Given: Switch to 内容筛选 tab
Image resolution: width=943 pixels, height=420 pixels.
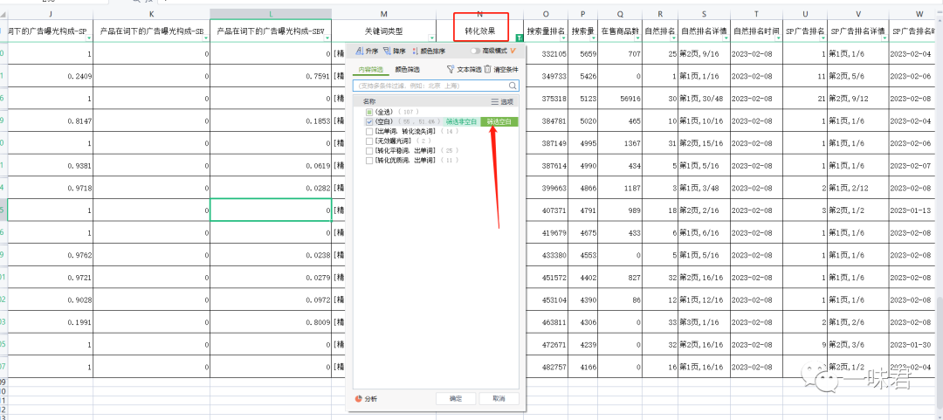Looking at the screenshot, I should point(370,69).
